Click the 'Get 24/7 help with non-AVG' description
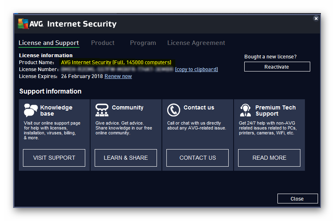The width and height of the screenshot is (334, 221). tap(268, 128)
